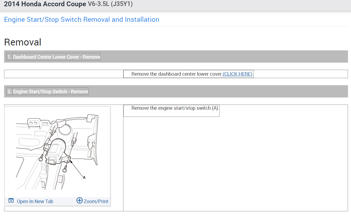
Task: Select the Engine Start/Stop Switch Removal and Installation title
Action: click(82, 20)
